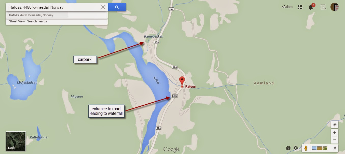Click the share plus box icon
Screen dimensions: 345x154
coord(323,7)
